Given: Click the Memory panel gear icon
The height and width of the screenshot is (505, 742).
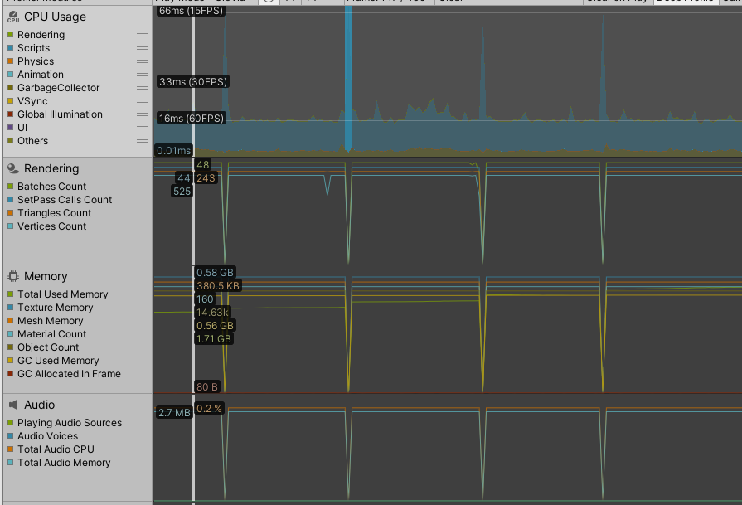Looking at the screenshot, I should point(12,276).
